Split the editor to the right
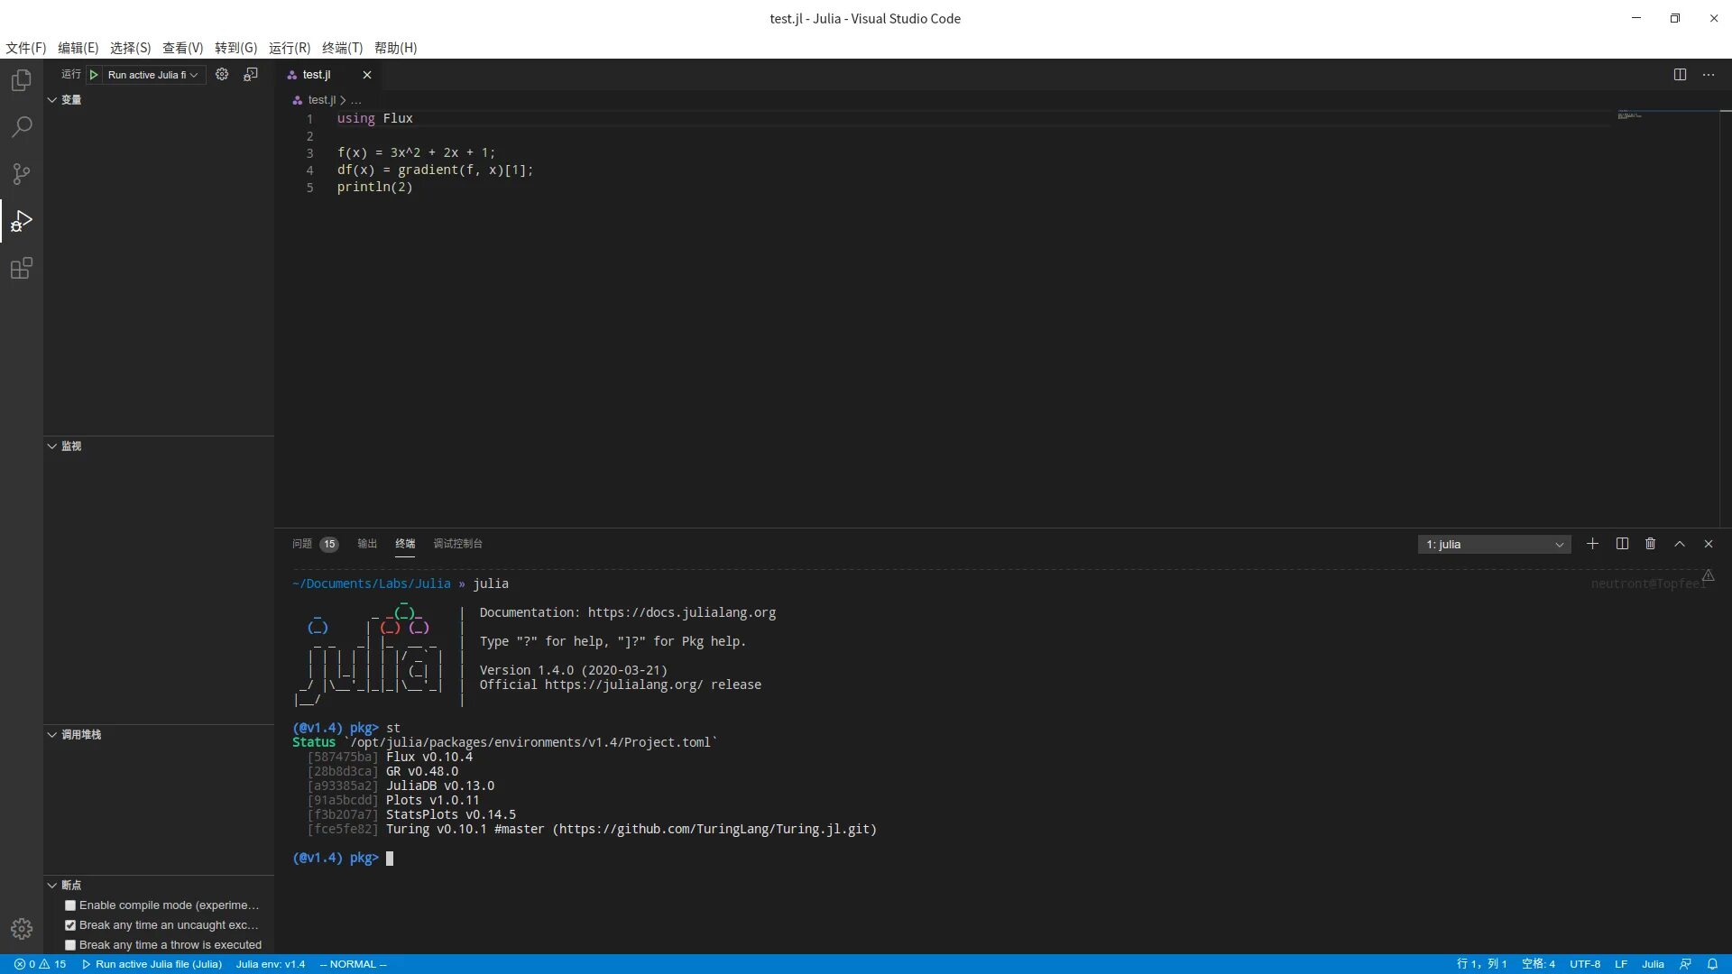The height and width of the screenshot is (974, 1732). (1680, 75)
